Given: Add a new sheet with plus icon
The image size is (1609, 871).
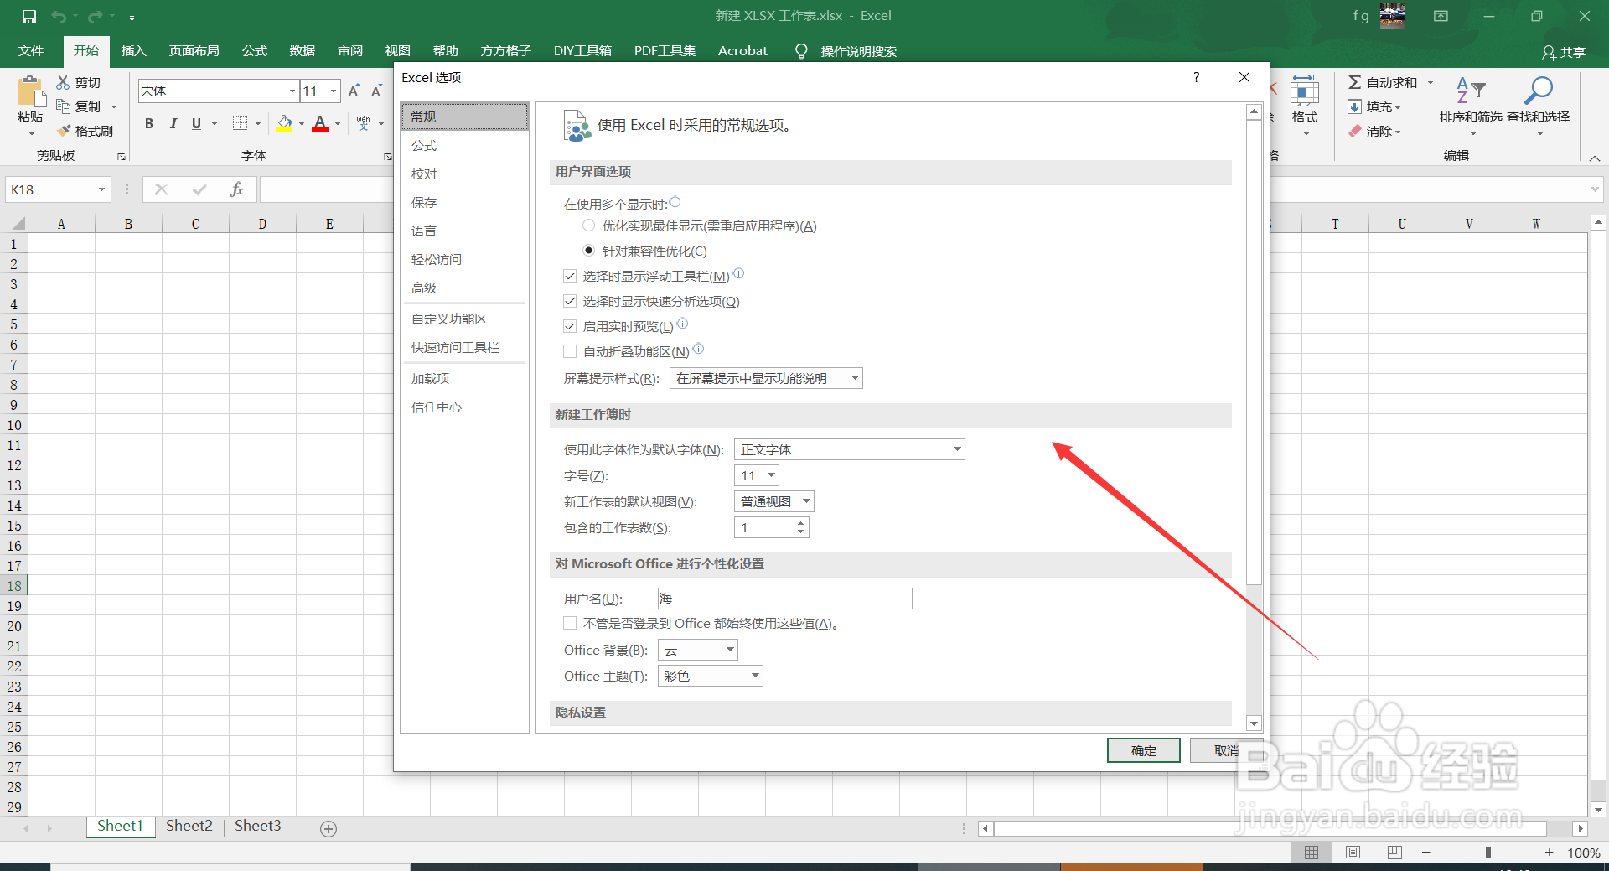Looking at the screenshot, I should [x=329, y=828].
